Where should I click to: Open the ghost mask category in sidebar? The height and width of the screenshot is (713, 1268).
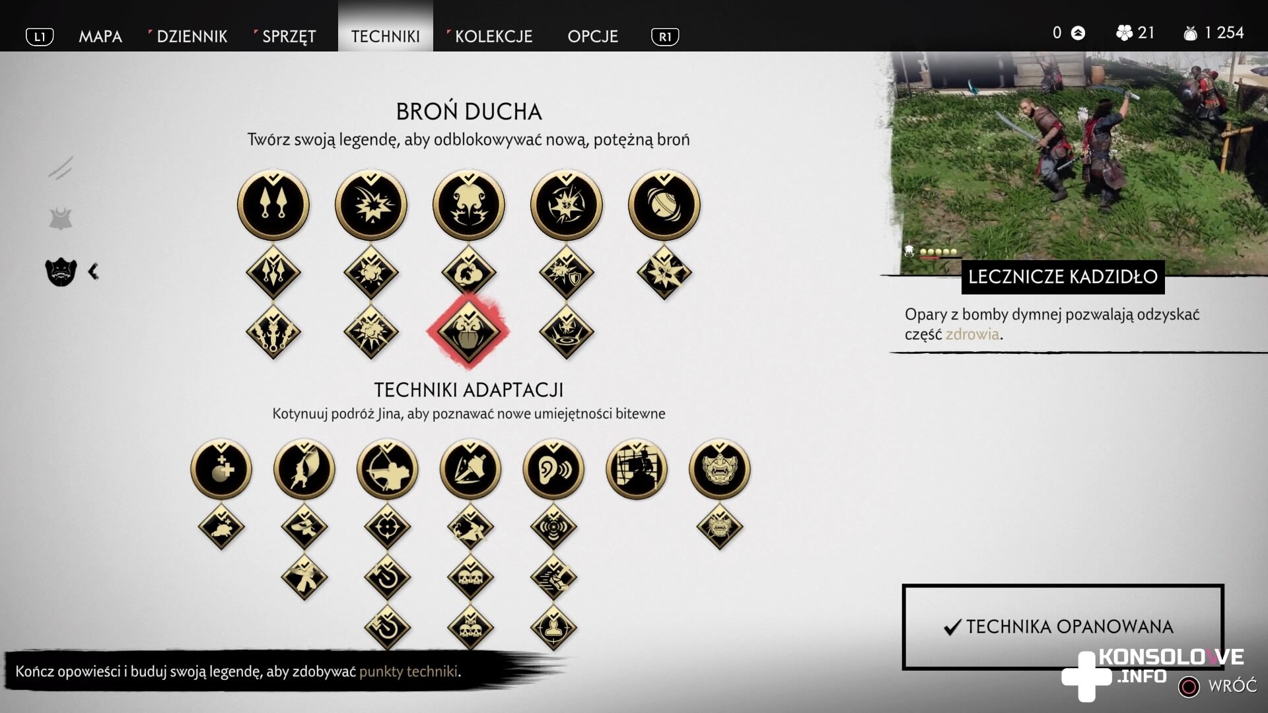pos(61,271)
